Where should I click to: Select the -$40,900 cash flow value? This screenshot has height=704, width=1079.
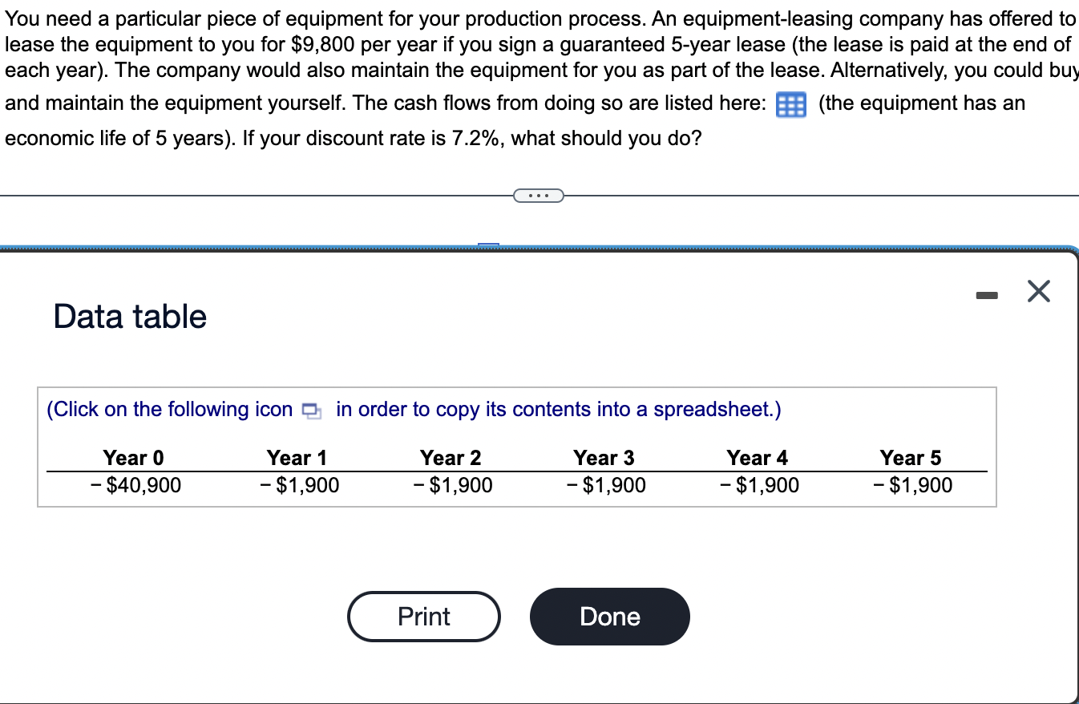click(133, 484)
